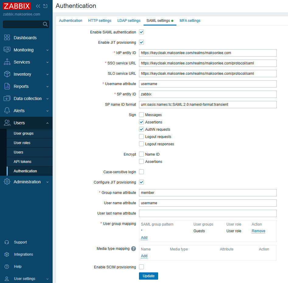This screenshot has height=283, width=288.
Task: Collapse the sidebar with the double-arrow icon
Action: click(x=38, y=6)
